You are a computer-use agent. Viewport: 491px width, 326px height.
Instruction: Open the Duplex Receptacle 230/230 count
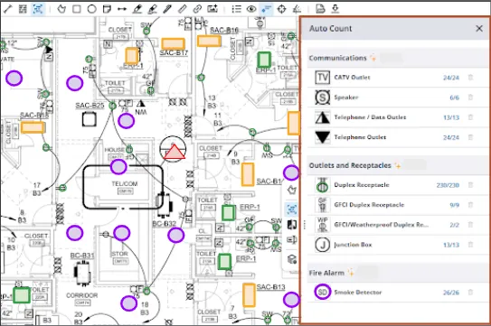(x=448, y=185)
